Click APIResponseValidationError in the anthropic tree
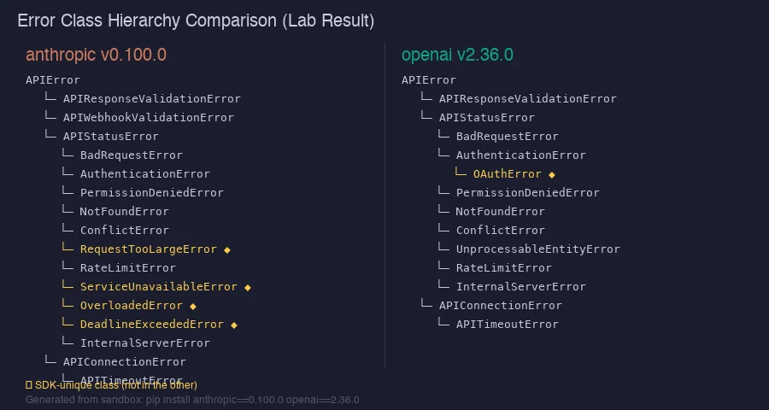 pyautogui.click(x=152, y=98)
